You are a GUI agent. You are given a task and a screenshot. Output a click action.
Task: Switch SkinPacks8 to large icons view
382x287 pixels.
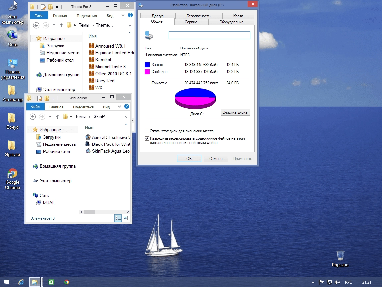(125, 218)
